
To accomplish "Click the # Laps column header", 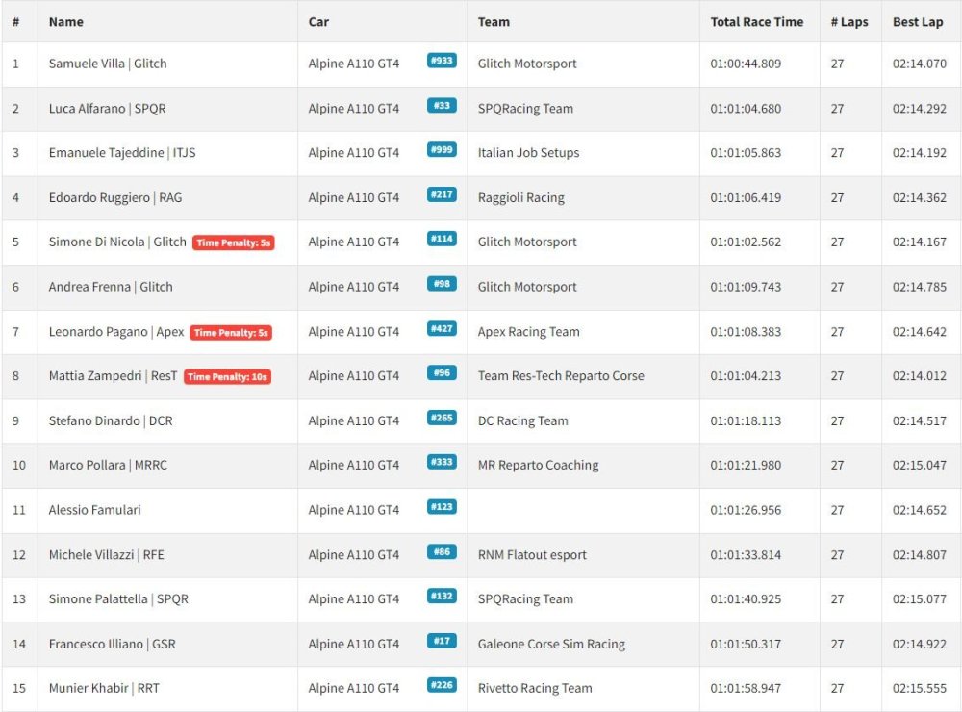I will tap(849, 22).
